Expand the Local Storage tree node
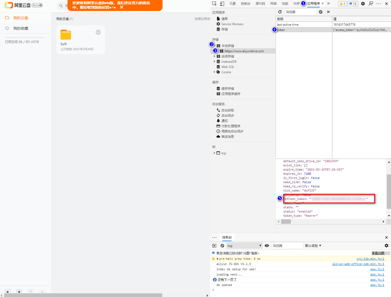The width and height of the screenshot is (391, 297). [x=214, y=46]
